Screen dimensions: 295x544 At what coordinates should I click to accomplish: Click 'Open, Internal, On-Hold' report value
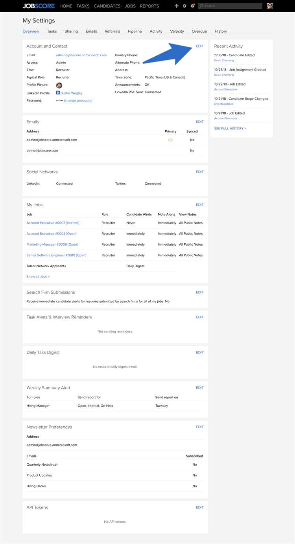coord(96,405)
